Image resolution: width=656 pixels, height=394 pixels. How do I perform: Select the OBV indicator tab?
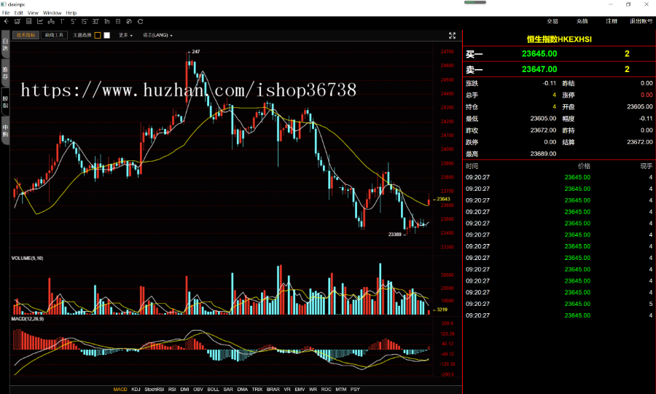198,390
